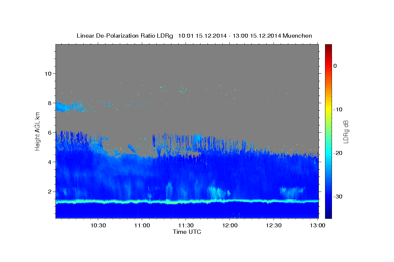Click height tick label 4
The height and width of the screenshot is (262, 394).
click(50, 162)
